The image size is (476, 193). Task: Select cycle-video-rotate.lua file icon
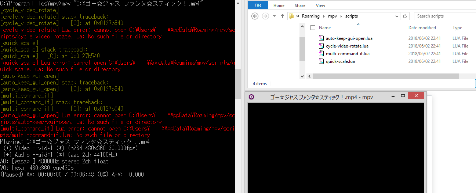tap(322, 46)
